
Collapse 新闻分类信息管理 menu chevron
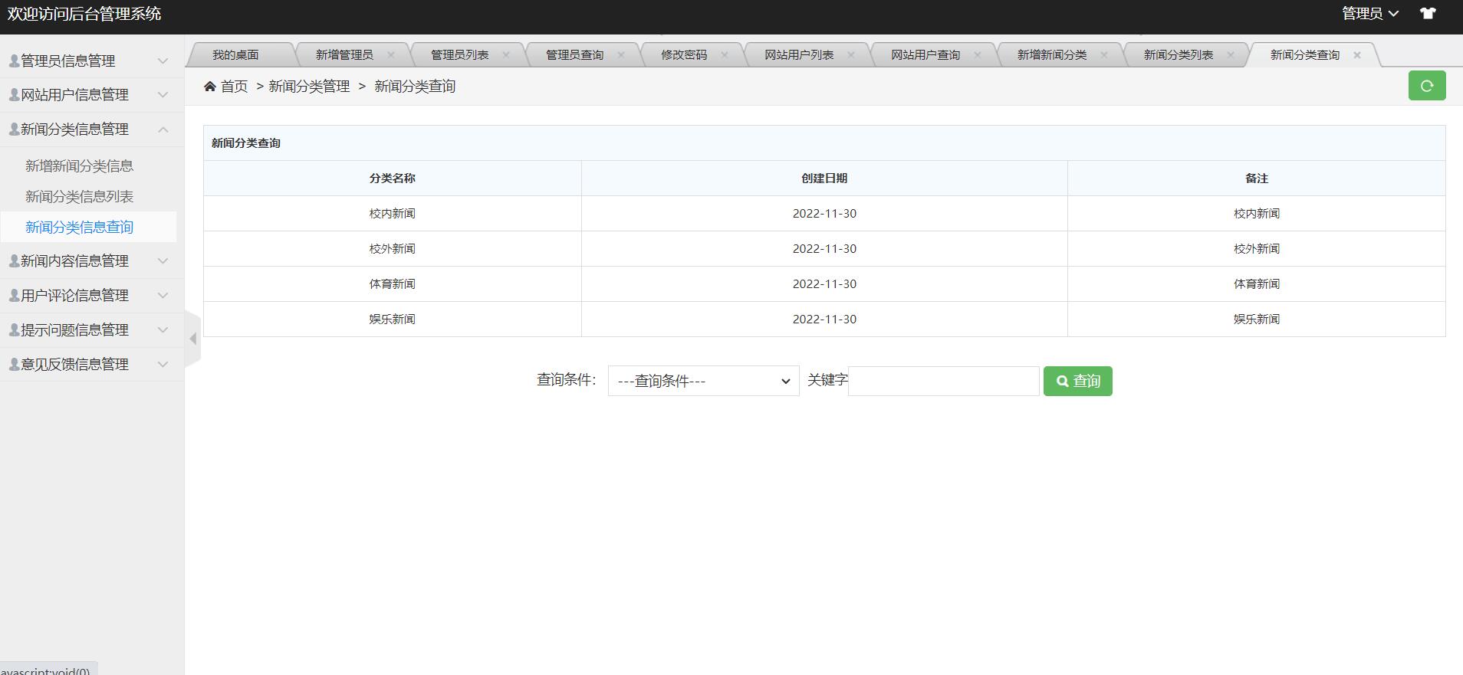163,129
